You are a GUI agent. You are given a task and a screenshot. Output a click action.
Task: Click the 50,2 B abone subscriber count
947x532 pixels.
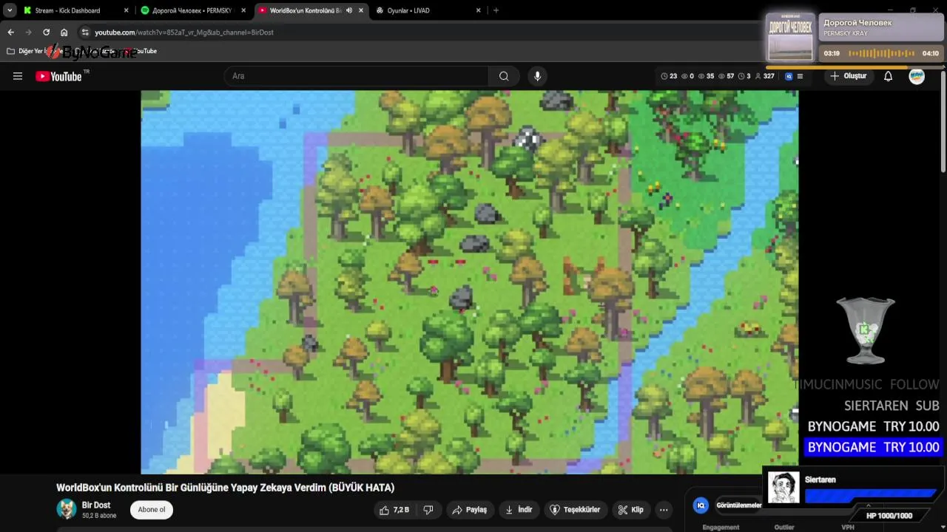99,516
